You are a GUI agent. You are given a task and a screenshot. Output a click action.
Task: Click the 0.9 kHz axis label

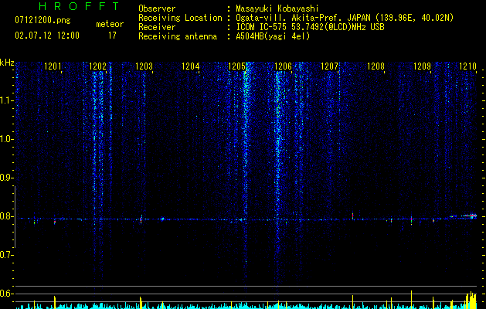(7, 178)
